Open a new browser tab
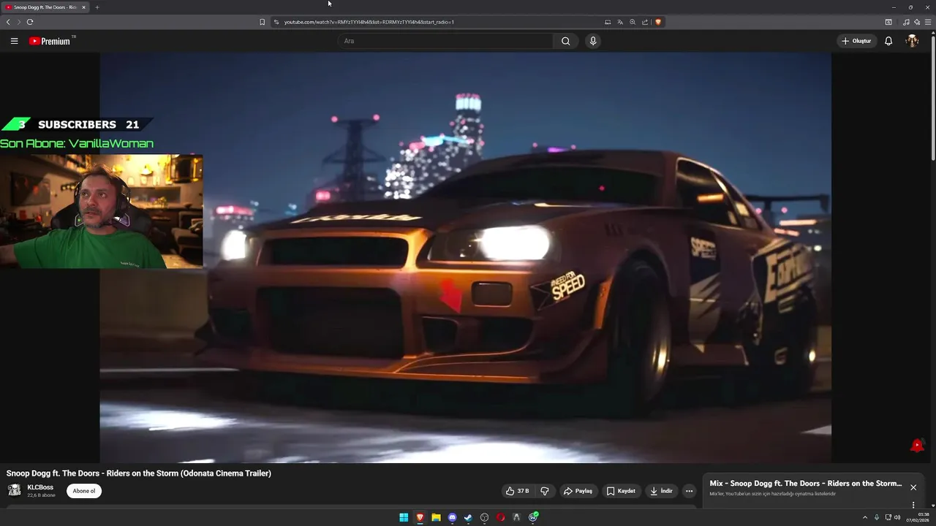 click(x=97, y=7)
